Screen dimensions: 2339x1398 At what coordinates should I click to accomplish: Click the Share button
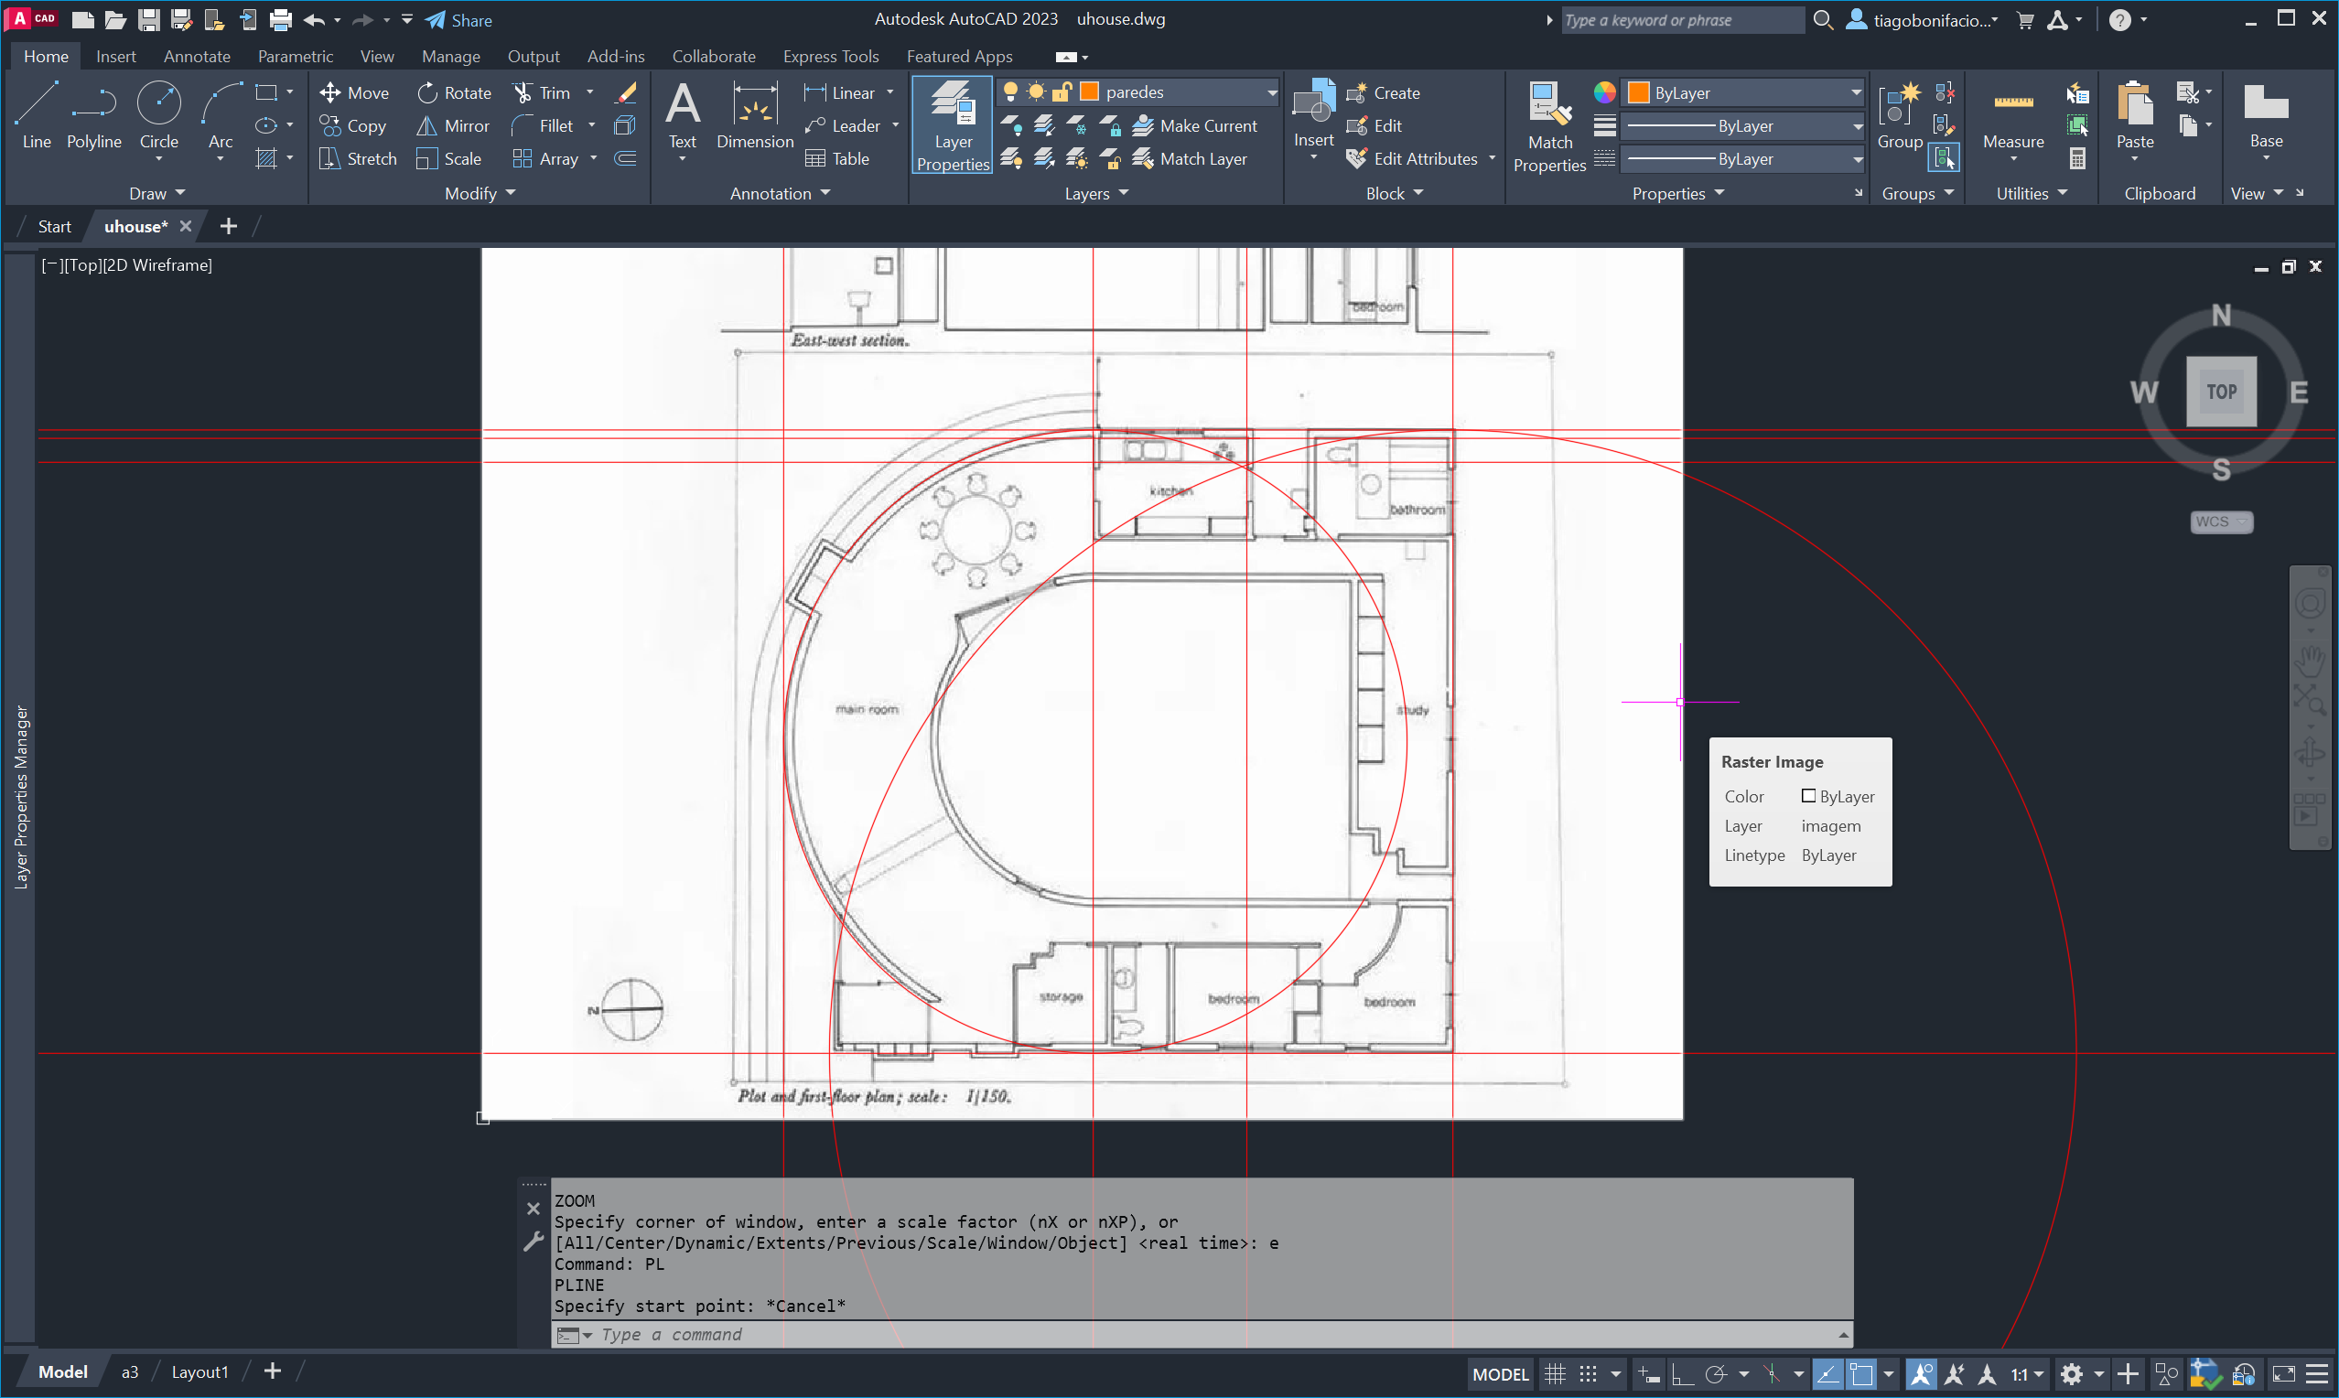458,20
